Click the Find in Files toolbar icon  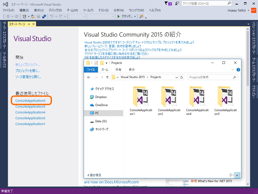pyautogui.click(x=141, y=16)
